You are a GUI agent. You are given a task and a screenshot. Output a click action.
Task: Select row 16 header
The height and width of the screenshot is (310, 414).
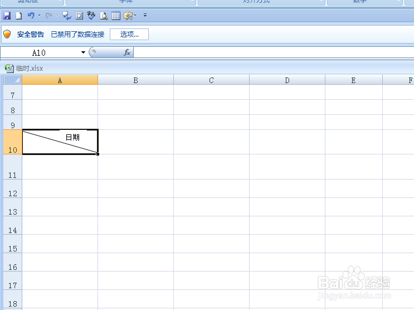13,262
